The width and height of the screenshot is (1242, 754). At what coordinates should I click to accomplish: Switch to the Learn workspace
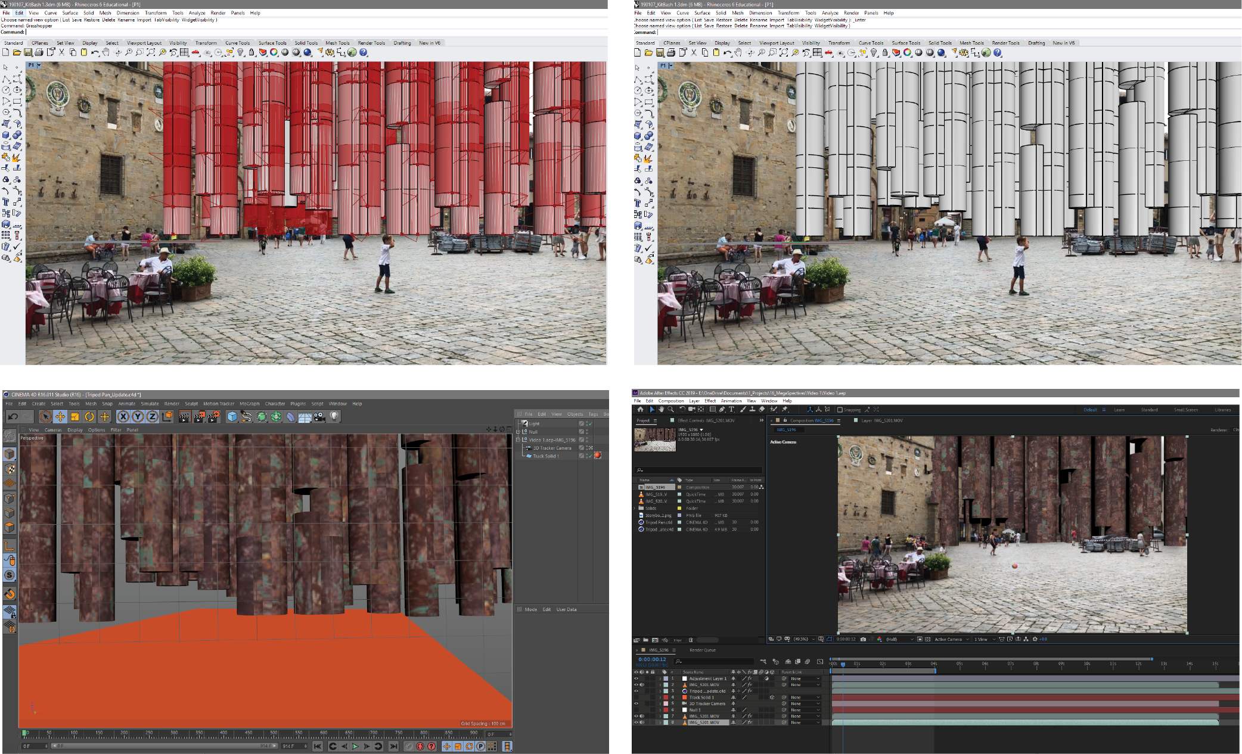(x=1119, y=410)
